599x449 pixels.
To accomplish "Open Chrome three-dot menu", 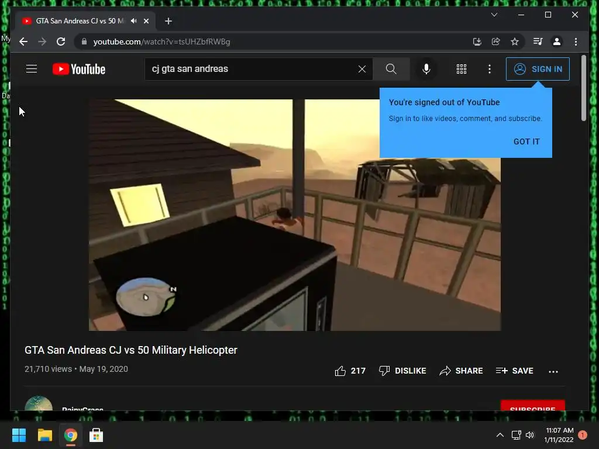I will [x=576, y=42].
